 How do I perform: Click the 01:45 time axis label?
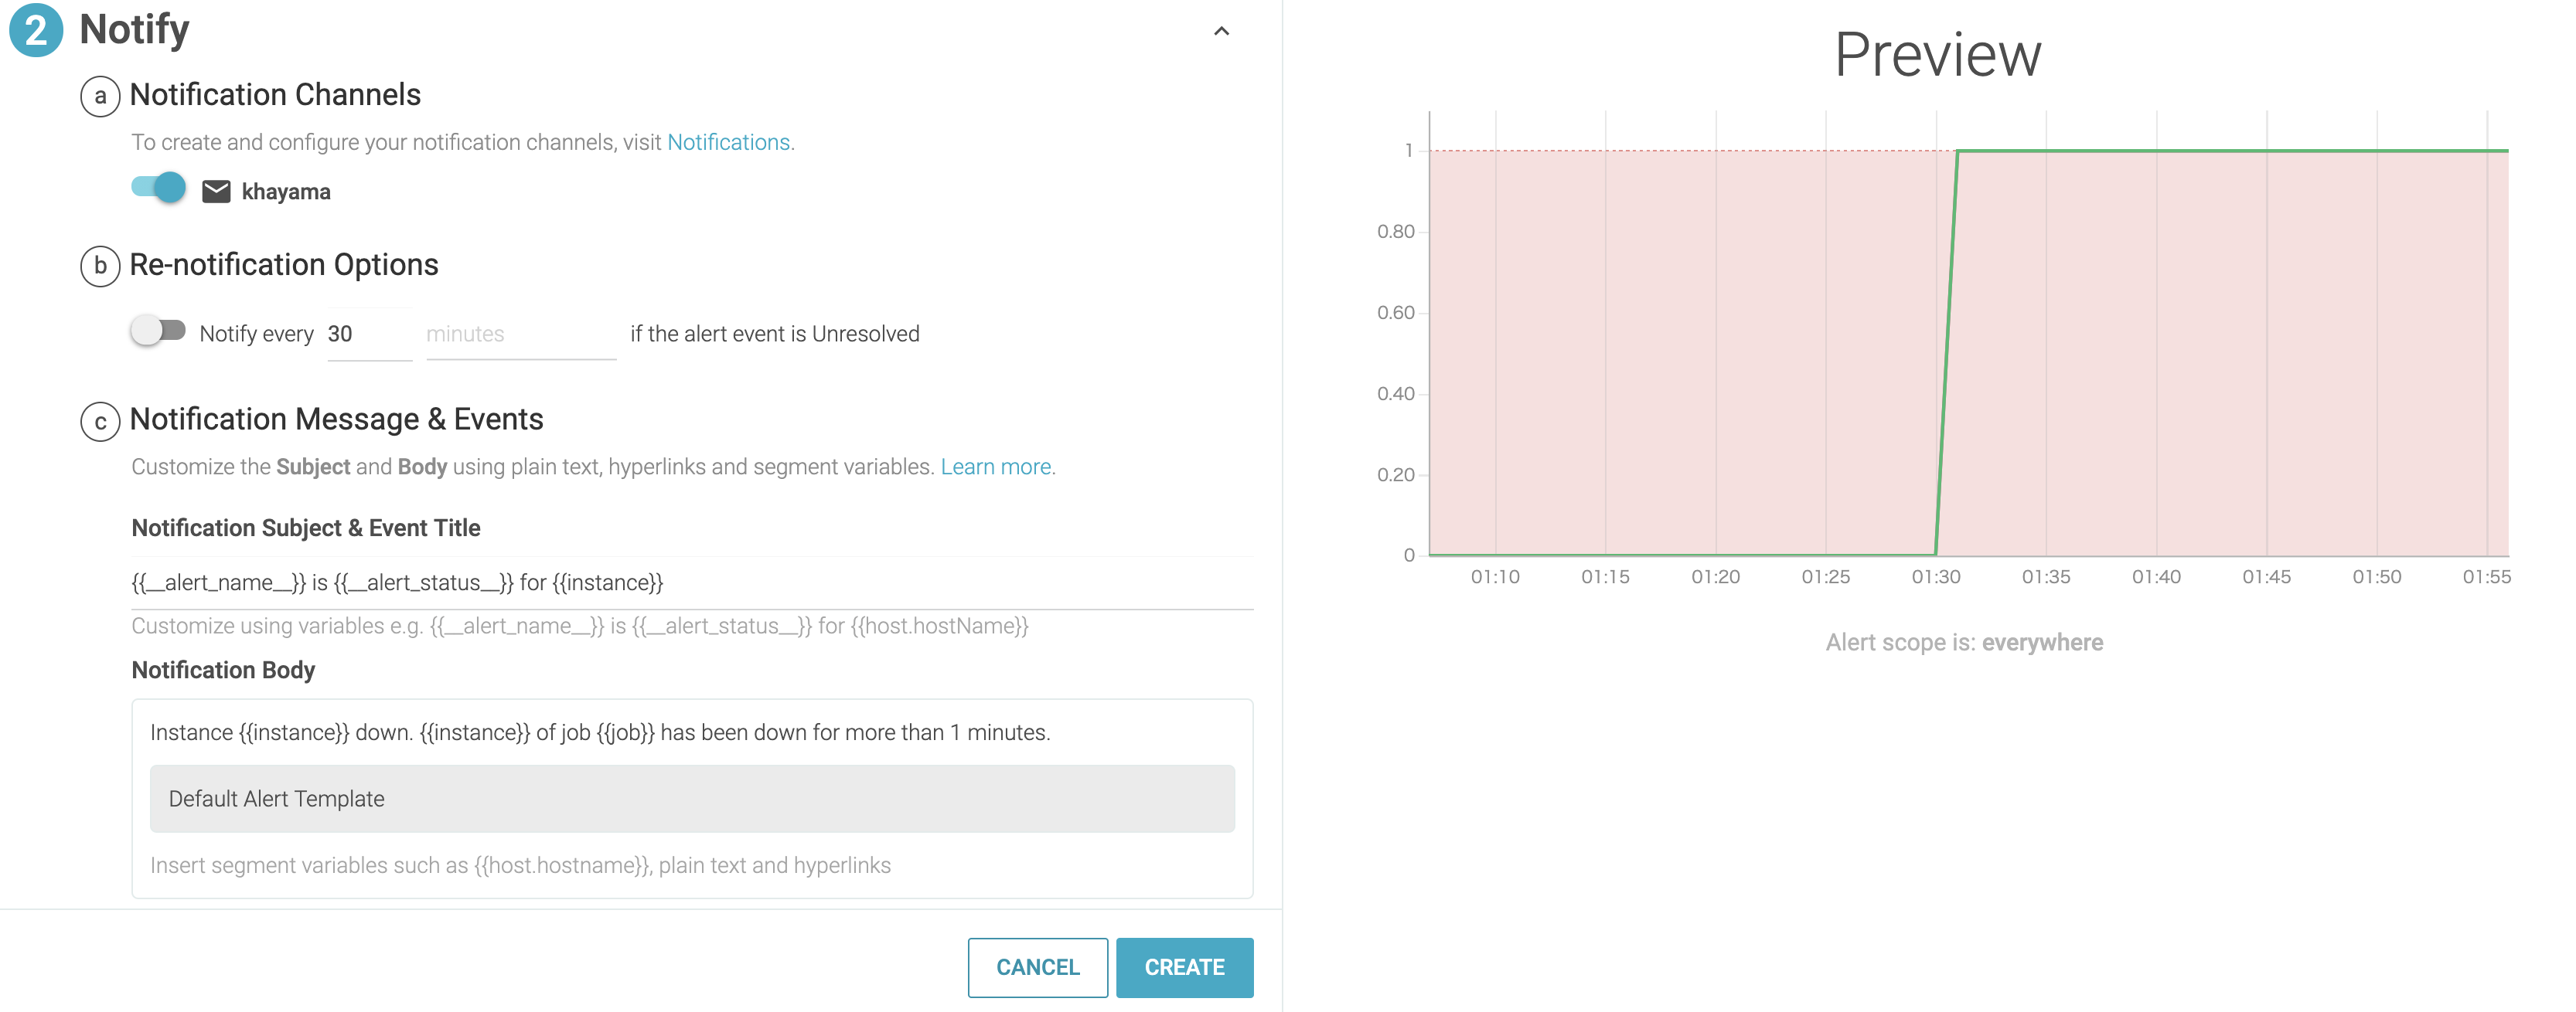(x=2266, y=576)
